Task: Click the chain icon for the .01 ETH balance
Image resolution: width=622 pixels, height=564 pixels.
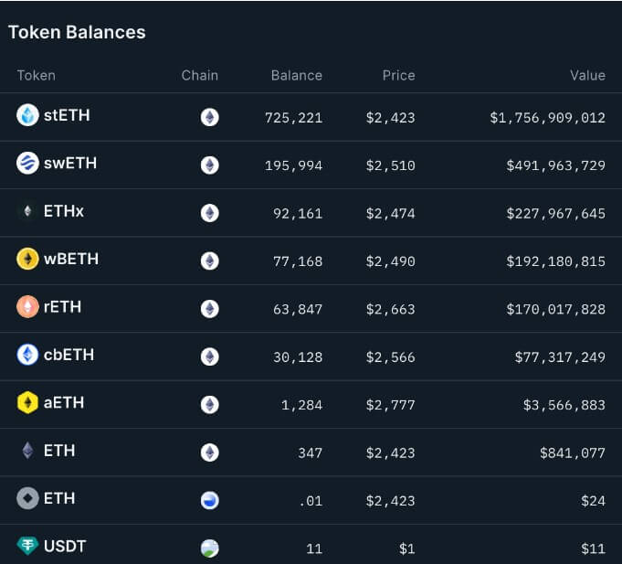Action: coord(210,500)
